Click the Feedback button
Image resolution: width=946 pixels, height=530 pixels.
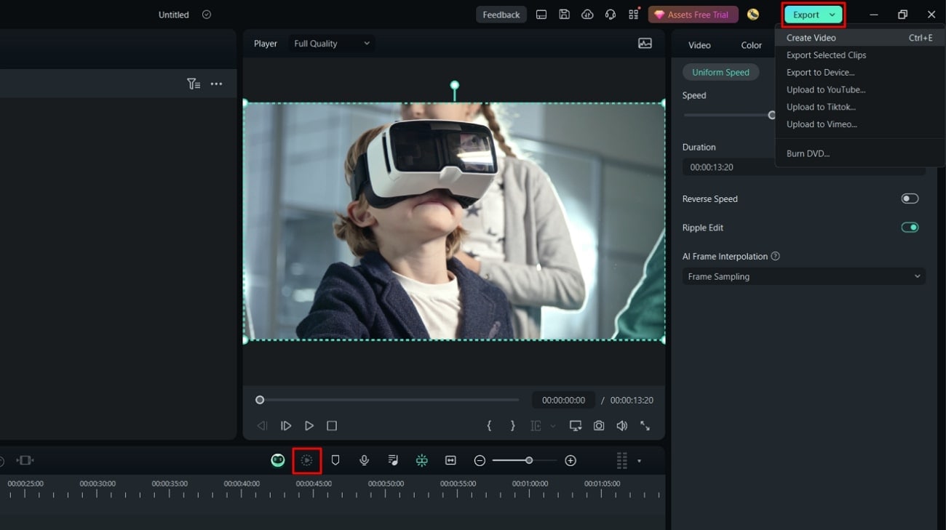click(x=501, y=15)
